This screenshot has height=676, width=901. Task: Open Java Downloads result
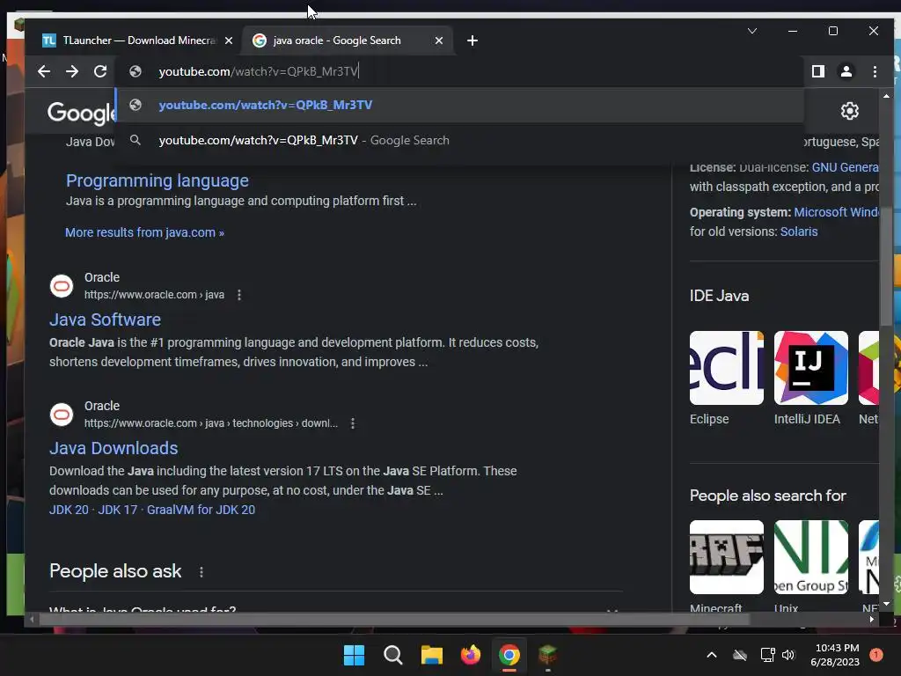[114, 448]
